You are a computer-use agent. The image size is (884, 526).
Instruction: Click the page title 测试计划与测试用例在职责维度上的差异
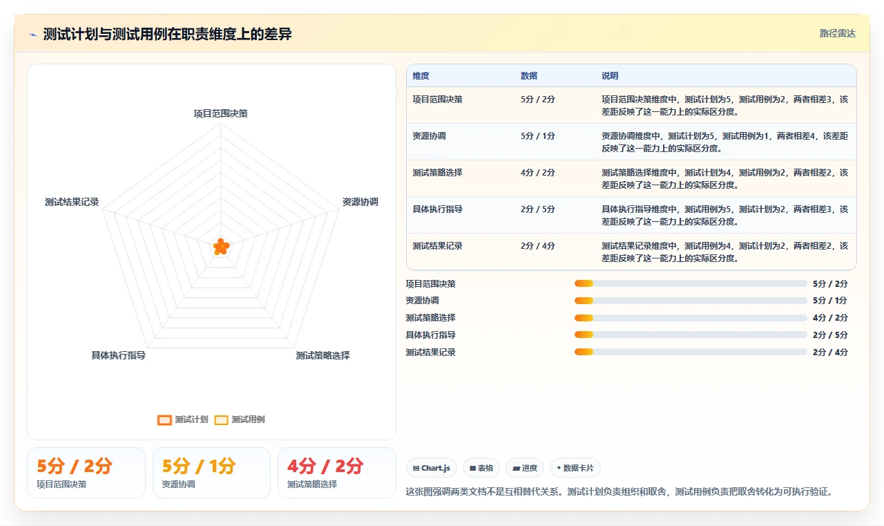point(167,35)
